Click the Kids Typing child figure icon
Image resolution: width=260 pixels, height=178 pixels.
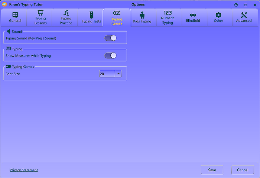[x=142, y=15]
